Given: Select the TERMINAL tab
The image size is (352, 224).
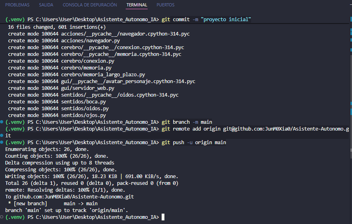Looking at the screenshot, I should 137,5.
